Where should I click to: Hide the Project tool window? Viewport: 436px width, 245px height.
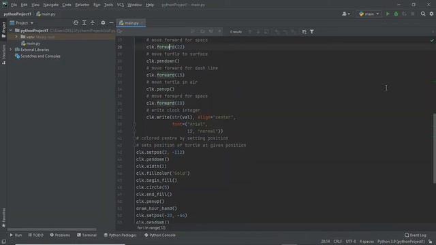point(111,22)
